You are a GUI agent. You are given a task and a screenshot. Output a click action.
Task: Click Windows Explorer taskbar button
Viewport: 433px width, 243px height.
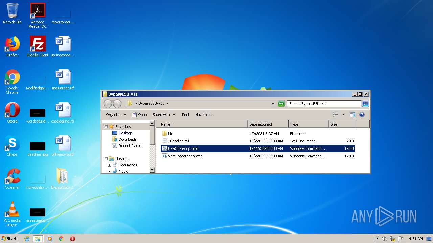coord(38,239)
